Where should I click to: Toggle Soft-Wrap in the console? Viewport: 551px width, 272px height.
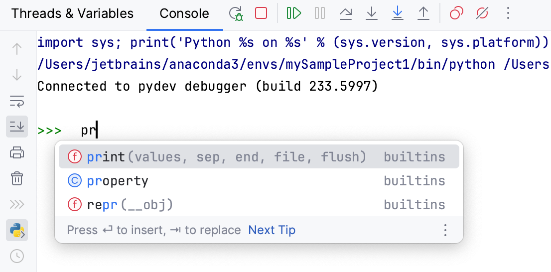coord(17,101)
